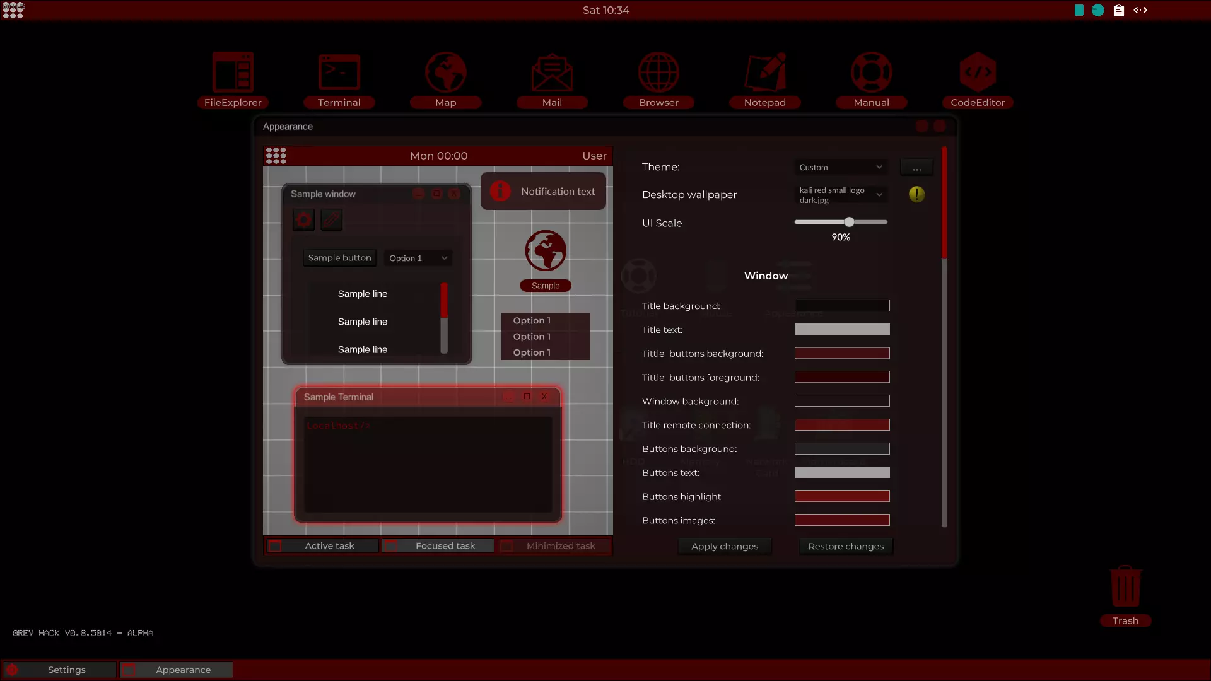Launch the Terminal desktop icon
Screen dimensions: 1211x681
point(339,73)
